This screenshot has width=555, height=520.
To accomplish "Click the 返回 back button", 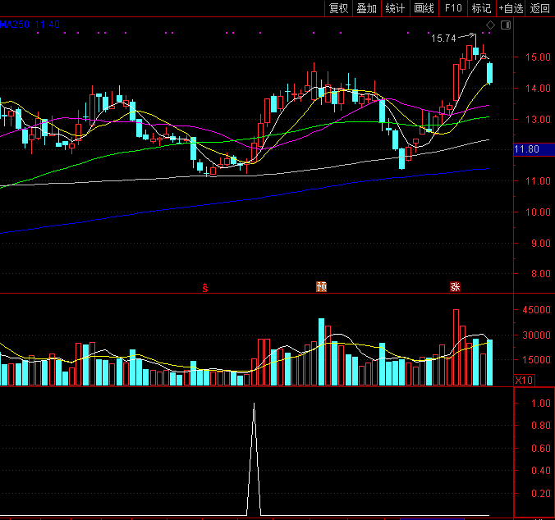I will [540, 8].
